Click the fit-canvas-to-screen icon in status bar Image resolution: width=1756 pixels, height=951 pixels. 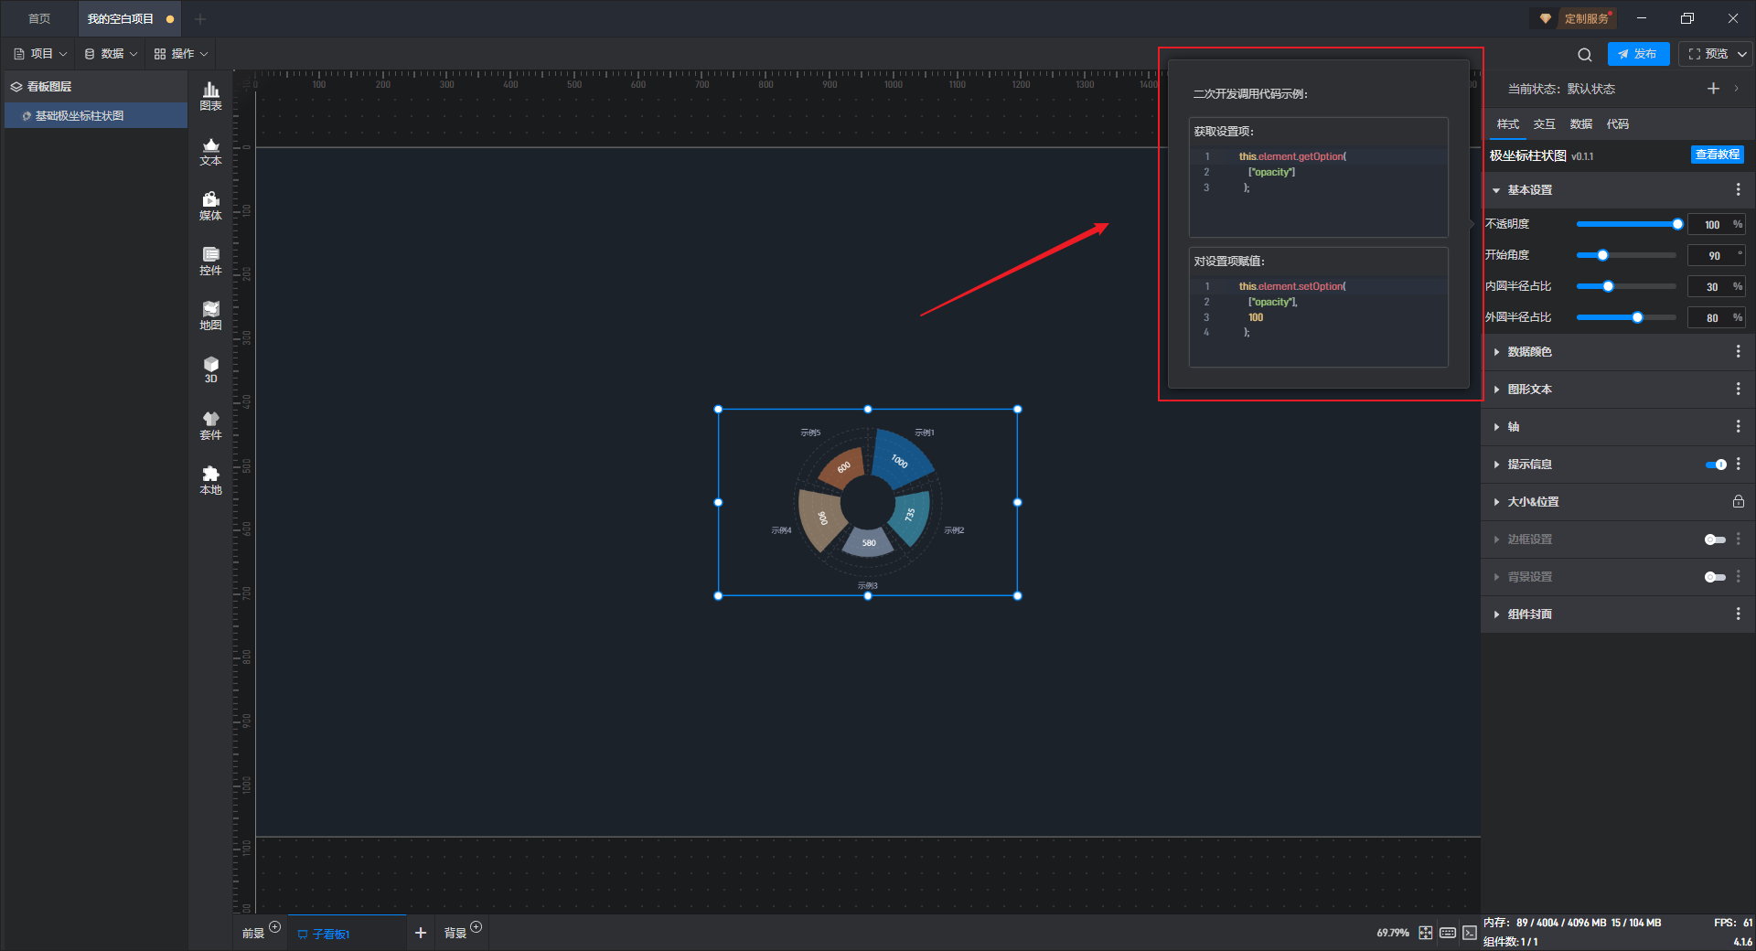click(x=1426, y=933)
